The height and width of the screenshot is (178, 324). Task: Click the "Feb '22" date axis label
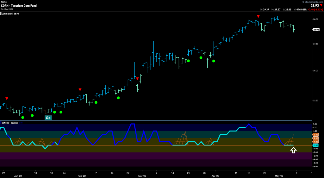point(82,176)
